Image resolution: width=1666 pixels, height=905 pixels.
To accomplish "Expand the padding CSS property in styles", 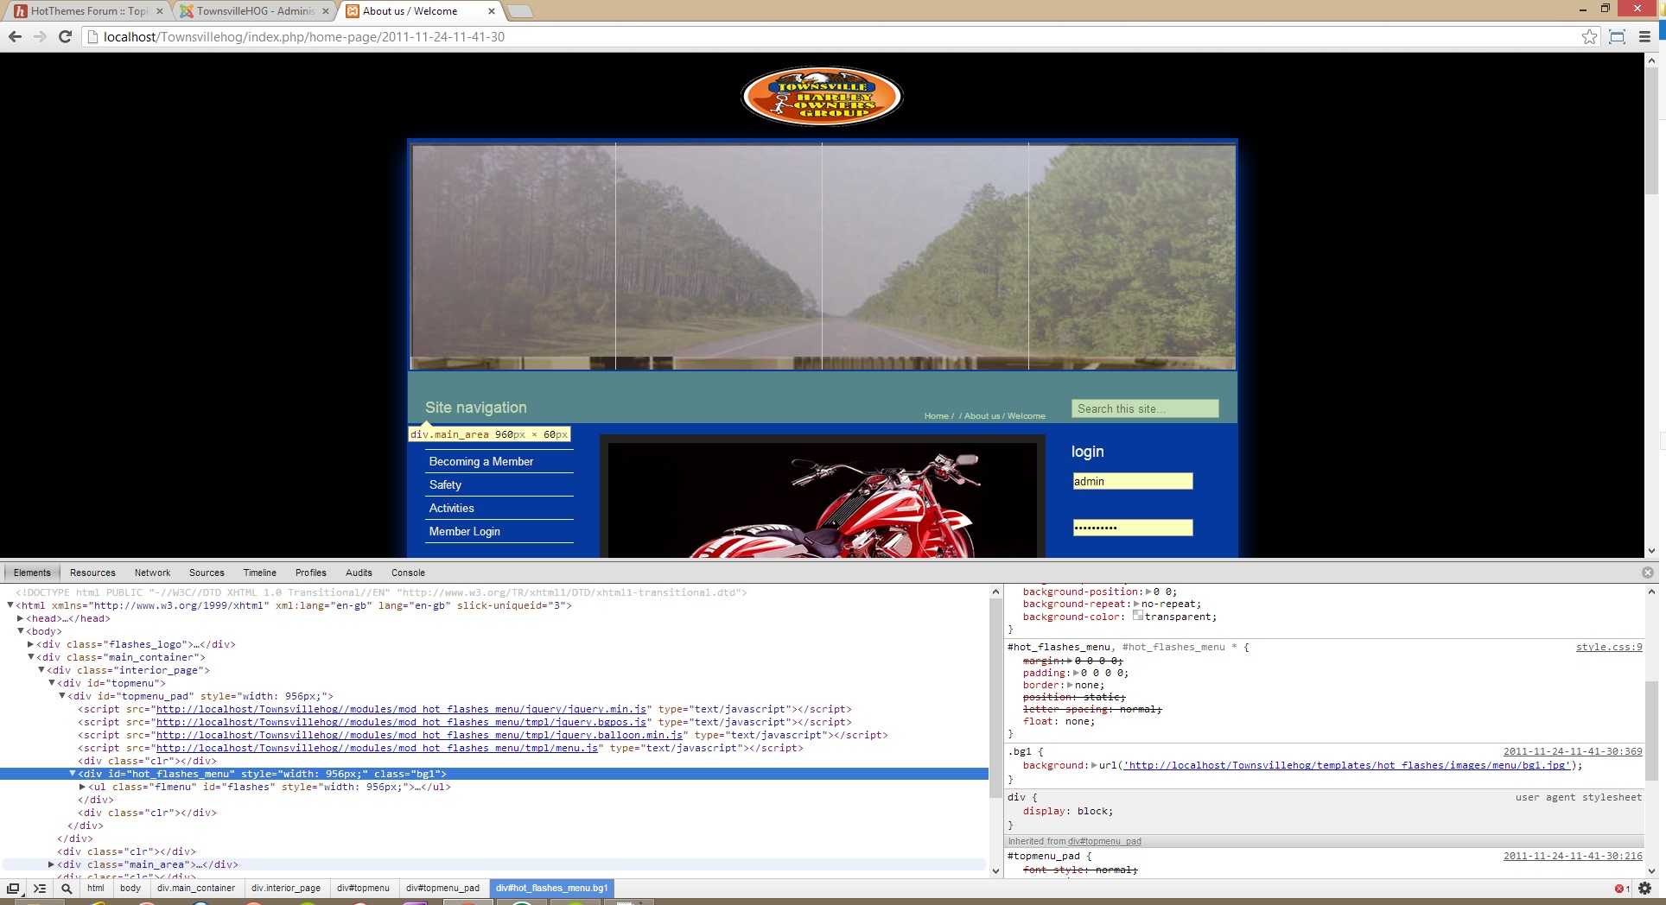I will point(1074,673).
